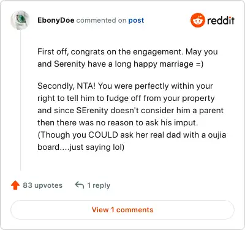Click the 'long happy marriage =)' line
Screen dimensions: 245x230
click(159, 64)
